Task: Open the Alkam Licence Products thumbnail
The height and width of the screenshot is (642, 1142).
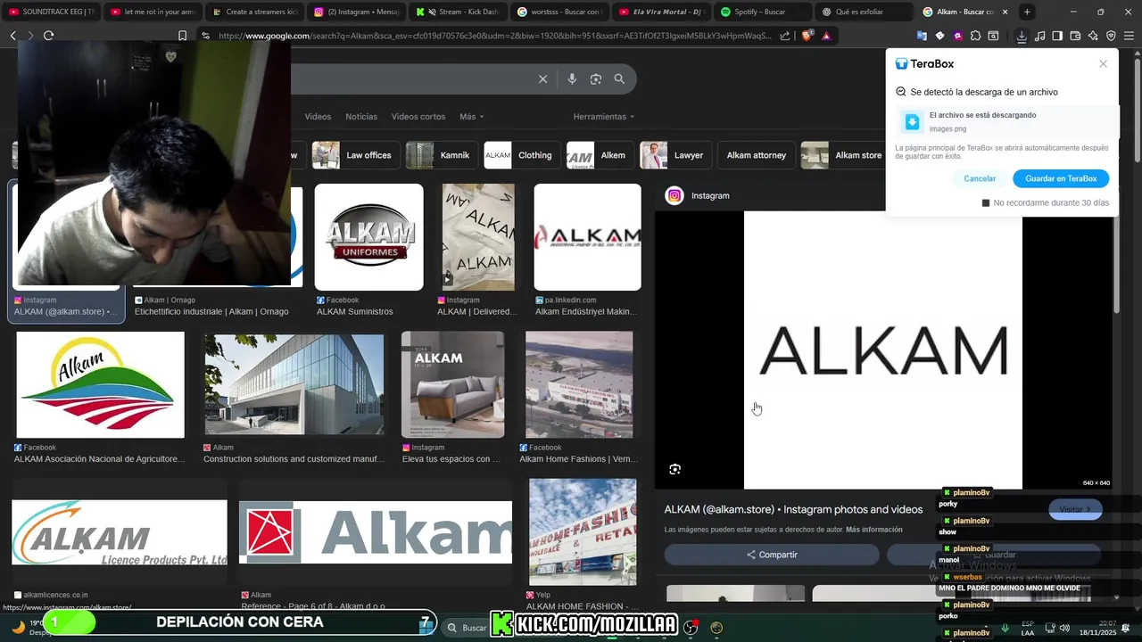Action: tap(120, 531)
